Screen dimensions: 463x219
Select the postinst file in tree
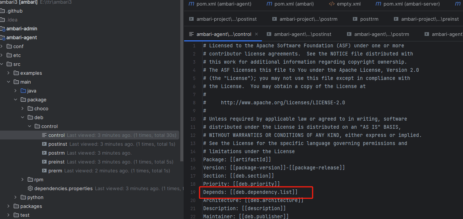click(x=89, y=144)
